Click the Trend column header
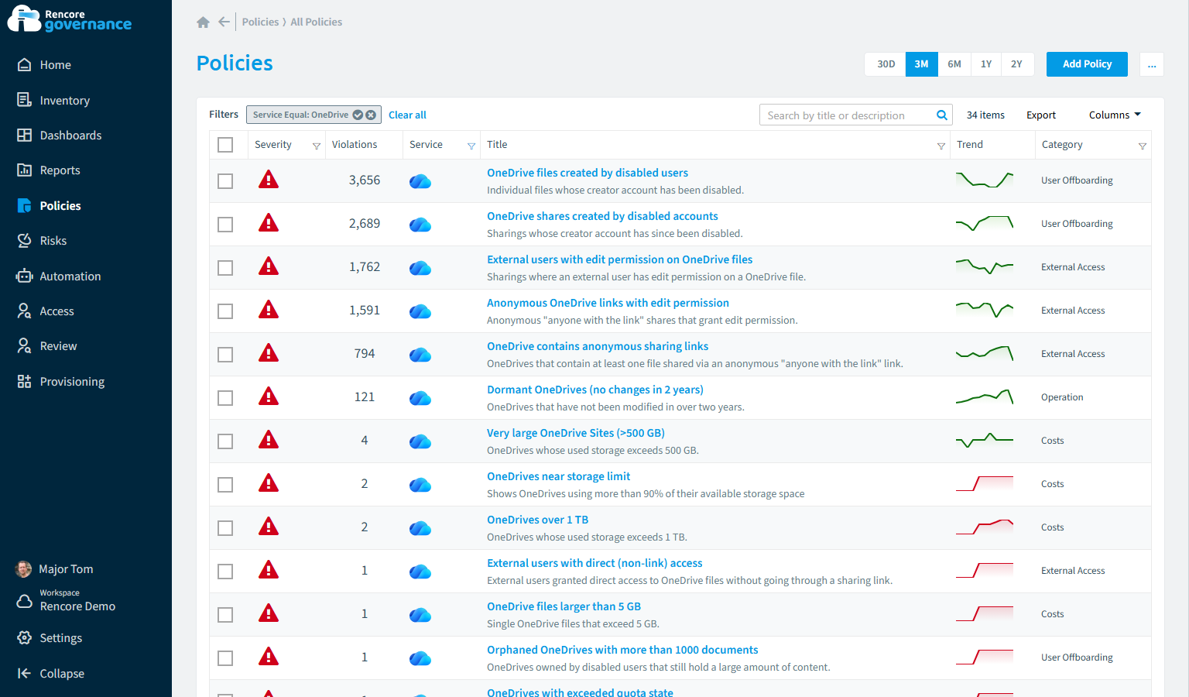 point(969,145)
